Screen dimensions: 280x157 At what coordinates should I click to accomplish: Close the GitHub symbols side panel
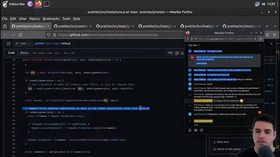[271, 44]
